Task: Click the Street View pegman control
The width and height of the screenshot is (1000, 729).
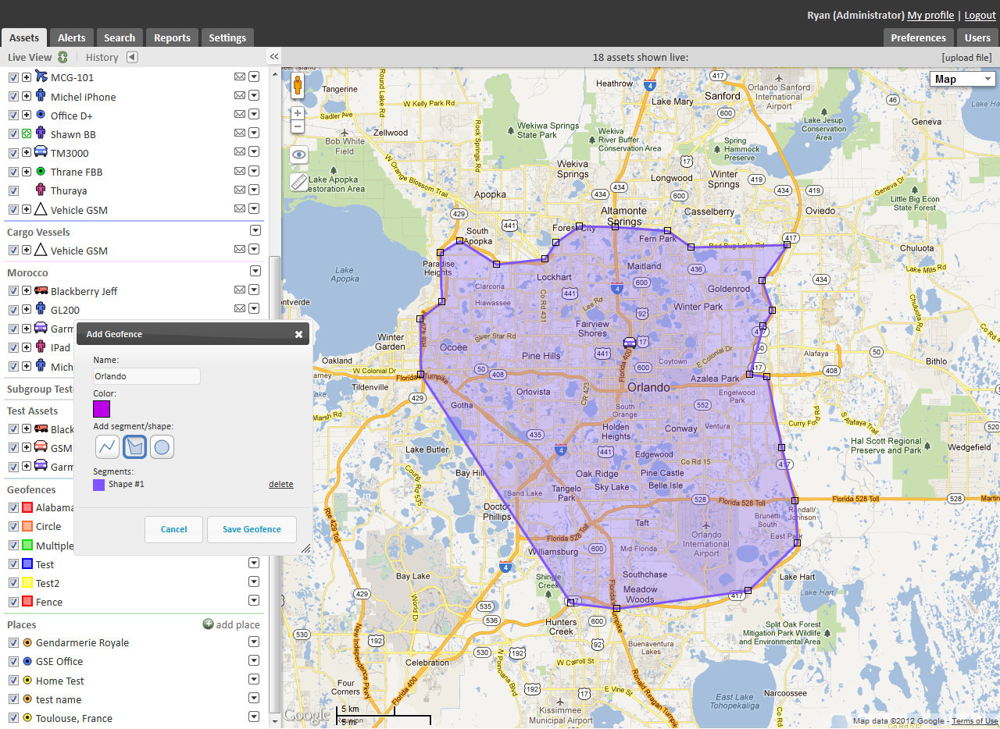Action: click(x=298, y=86)
